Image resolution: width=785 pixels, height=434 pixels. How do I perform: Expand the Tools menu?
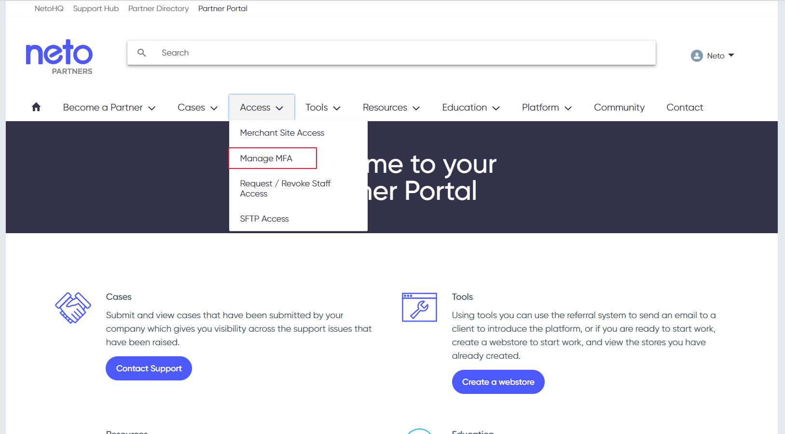coord(323,107)
